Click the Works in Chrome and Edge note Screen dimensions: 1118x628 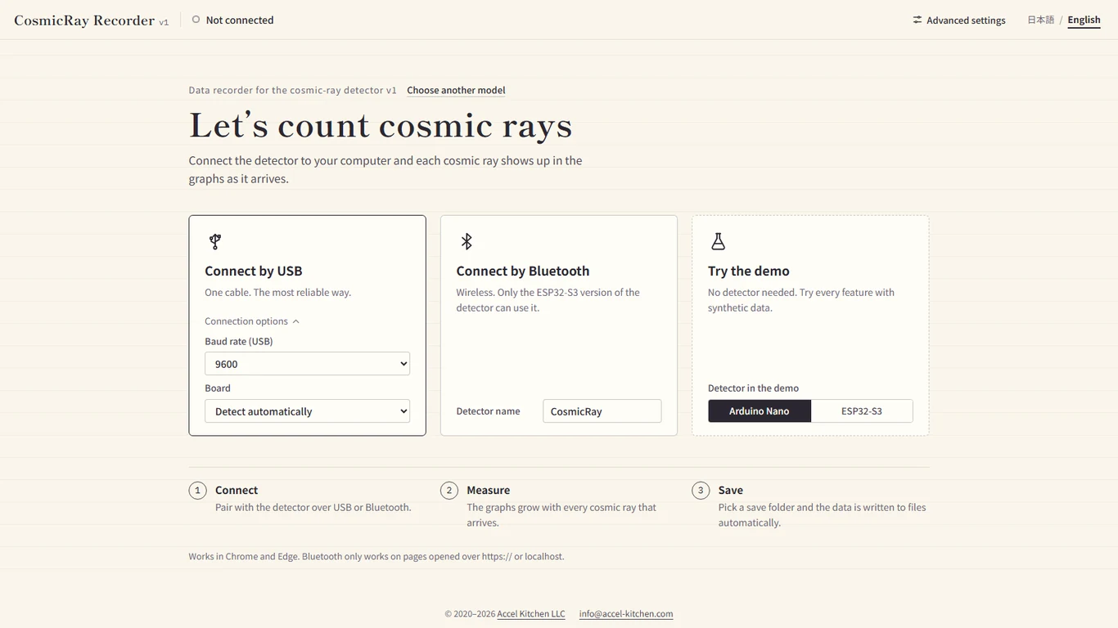[x=376, y=556]
